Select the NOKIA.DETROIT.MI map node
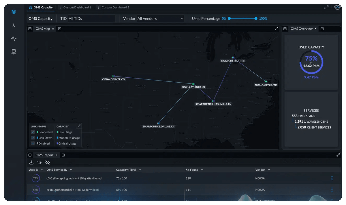Viewport: 346px width, 205px height. pos(233,57)
